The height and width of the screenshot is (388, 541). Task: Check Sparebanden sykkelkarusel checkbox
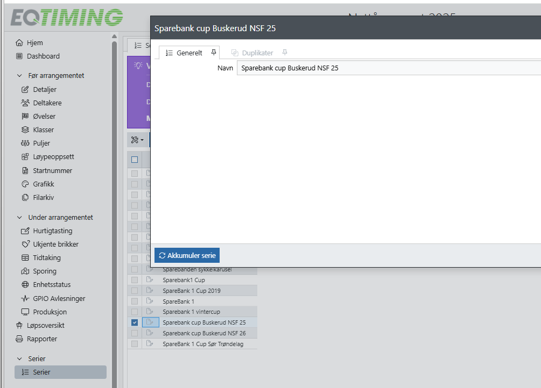click(135, 269)
